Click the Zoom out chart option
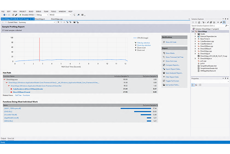 coord(141,50)
